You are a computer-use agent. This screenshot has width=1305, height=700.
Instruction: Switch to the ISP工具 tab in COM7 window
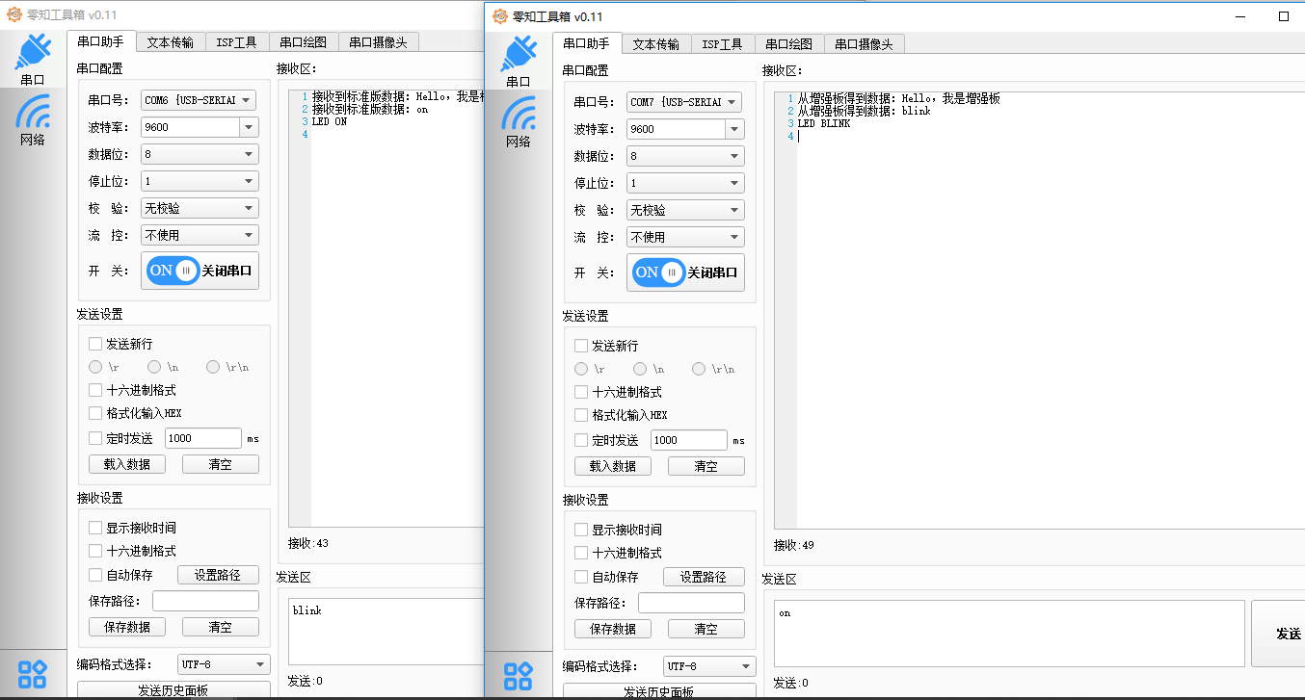tap(722, 44)
